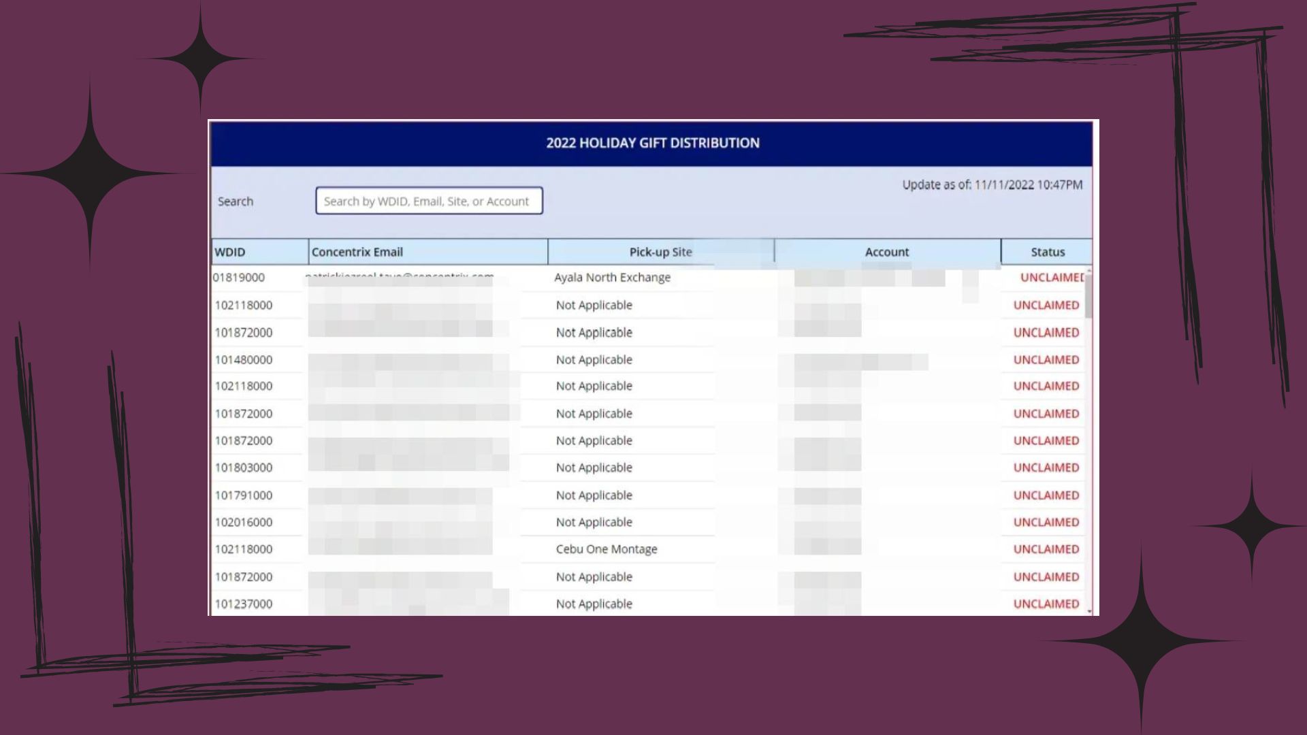Click WDID 101791000 cell
The image size is (1307, 735).
tap(244, 495)
